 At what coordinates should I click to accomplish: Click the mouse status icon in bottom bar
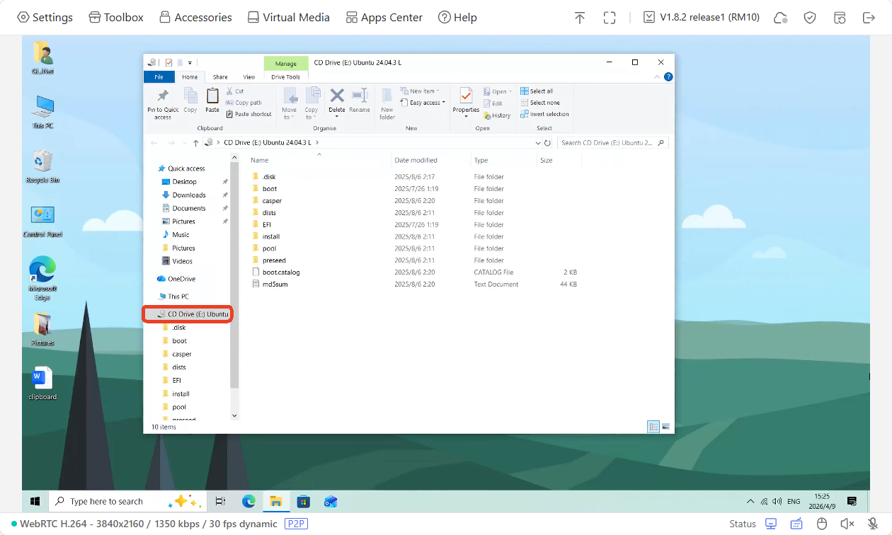point(822,524)
